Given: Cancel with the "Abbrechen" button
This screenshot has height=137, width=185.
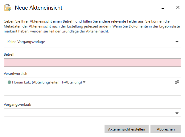Looking at the screenshot, I should (x=166, y=129).
